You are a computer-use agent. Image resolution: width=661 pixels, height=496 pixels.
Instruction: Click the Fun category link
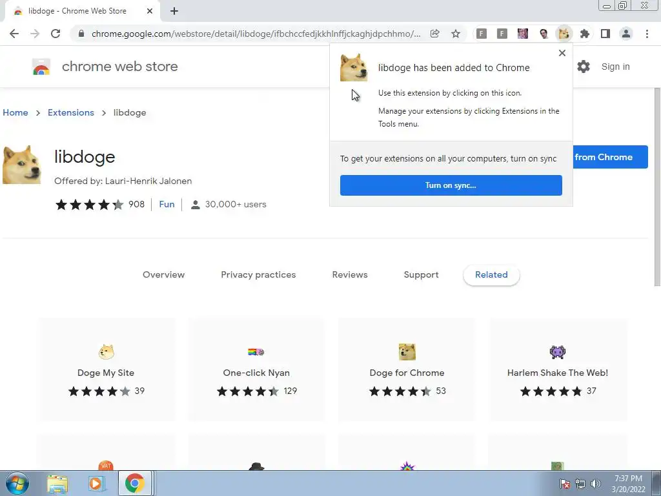tap(167, 205)
